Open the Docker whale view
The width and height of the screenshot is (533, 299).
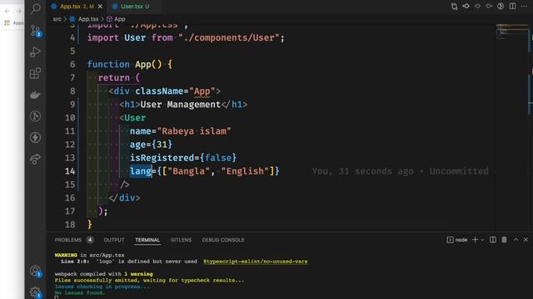pyautogui.click(x=35, y=95)
